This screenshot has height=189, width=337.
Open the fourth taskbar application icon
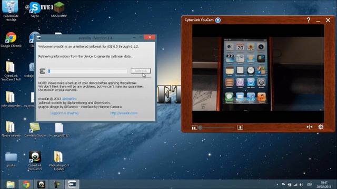[x=56, y=184]
